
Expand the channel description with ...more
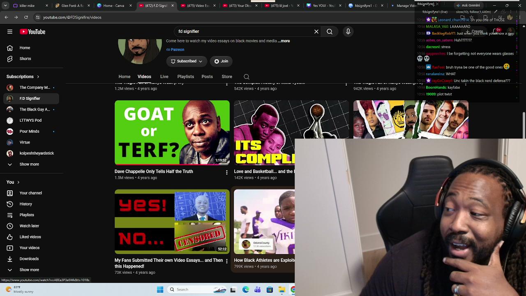284,41
